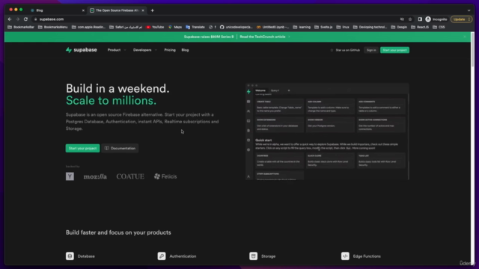Open the Maps bookmark

[x=175, y=27]
